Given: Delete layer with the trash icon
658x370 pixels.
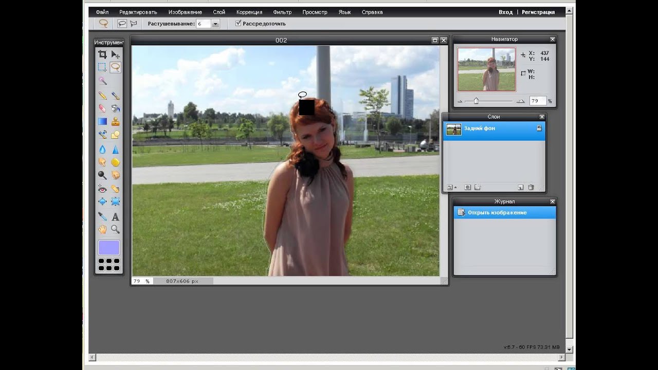Looking at the screenshot, I should pos(531,188).
